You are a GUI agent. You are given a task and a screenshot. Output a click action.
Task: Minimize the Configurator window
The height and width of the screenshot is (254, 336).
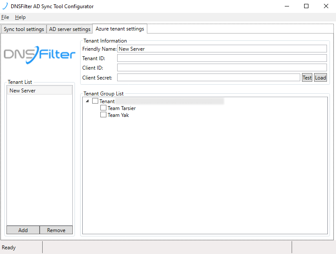coord(287,6)
